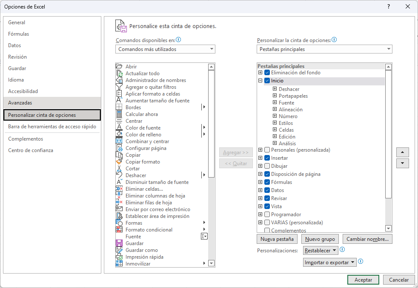Click the Enviar por correo electrónico envelope icon
The image size is (418, 288).
(x=119, y=209)
